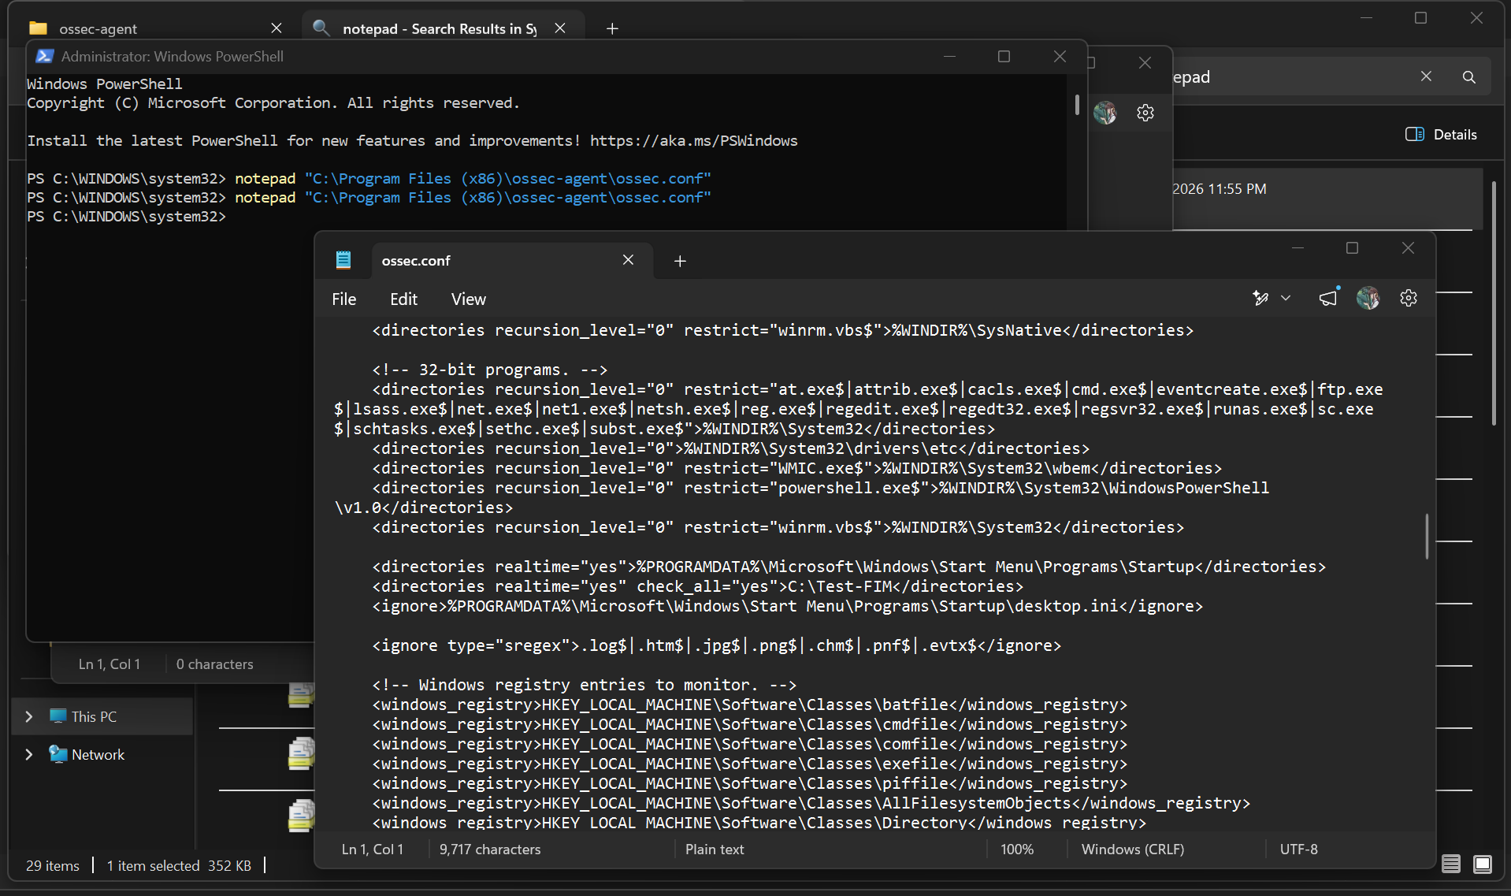Toggle the Details pane in Explorer
The height and width of the screenshot is (896, 1511).
pos(1442,135)
